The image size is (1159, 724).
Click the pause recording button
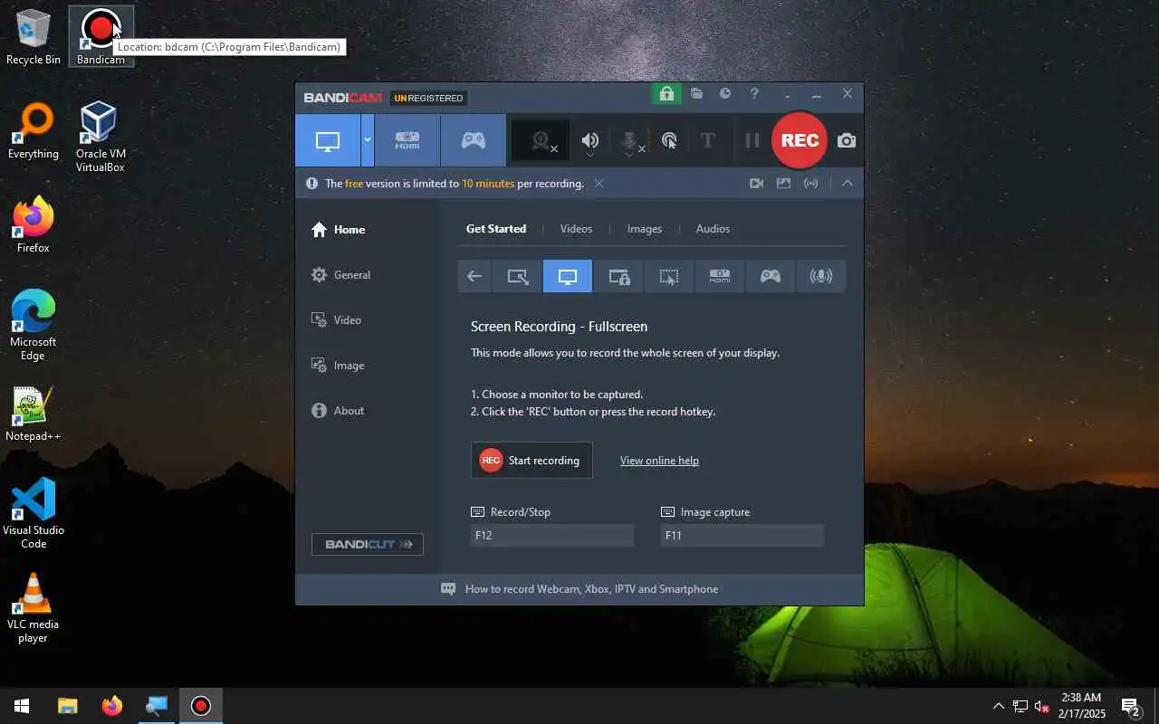[x=752, y=140]
